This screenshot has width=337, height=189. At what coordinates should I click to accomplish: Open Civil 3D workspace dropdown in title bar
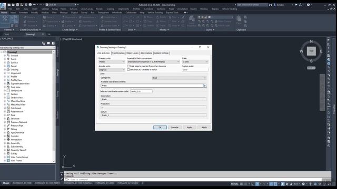point(62,5)
